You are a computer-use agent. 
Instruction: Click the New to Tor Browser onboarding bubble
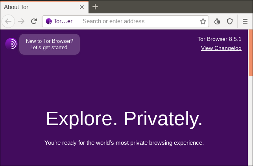point(50,44)
